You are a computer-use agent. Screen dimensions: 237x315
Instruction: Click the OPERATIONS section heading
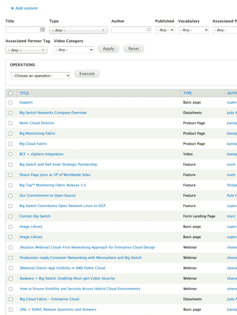(22, 65)
